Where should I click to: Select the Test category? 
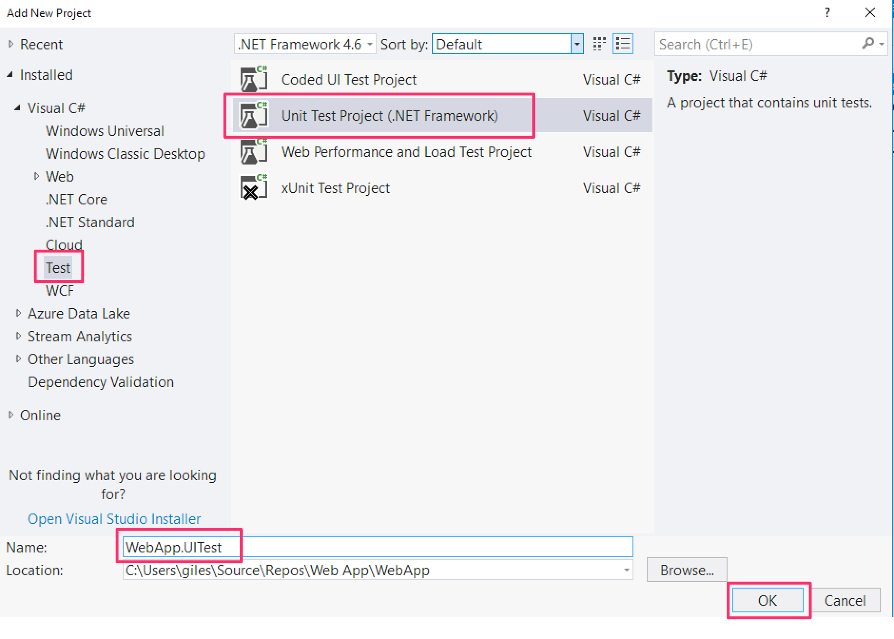click(x=58, y=268)
